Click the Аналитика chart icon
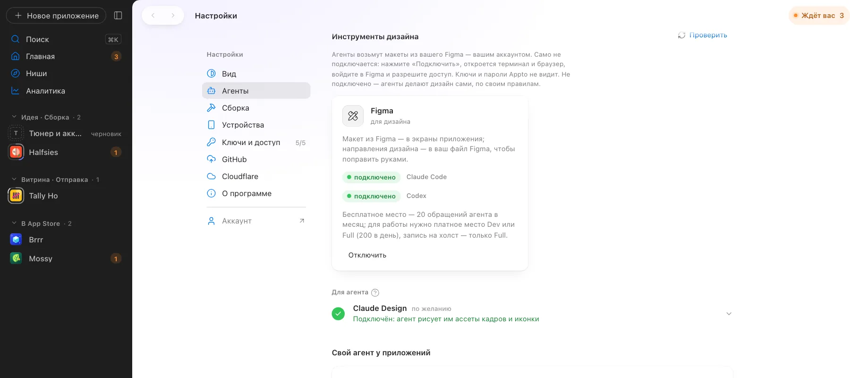 click(15, 91)
